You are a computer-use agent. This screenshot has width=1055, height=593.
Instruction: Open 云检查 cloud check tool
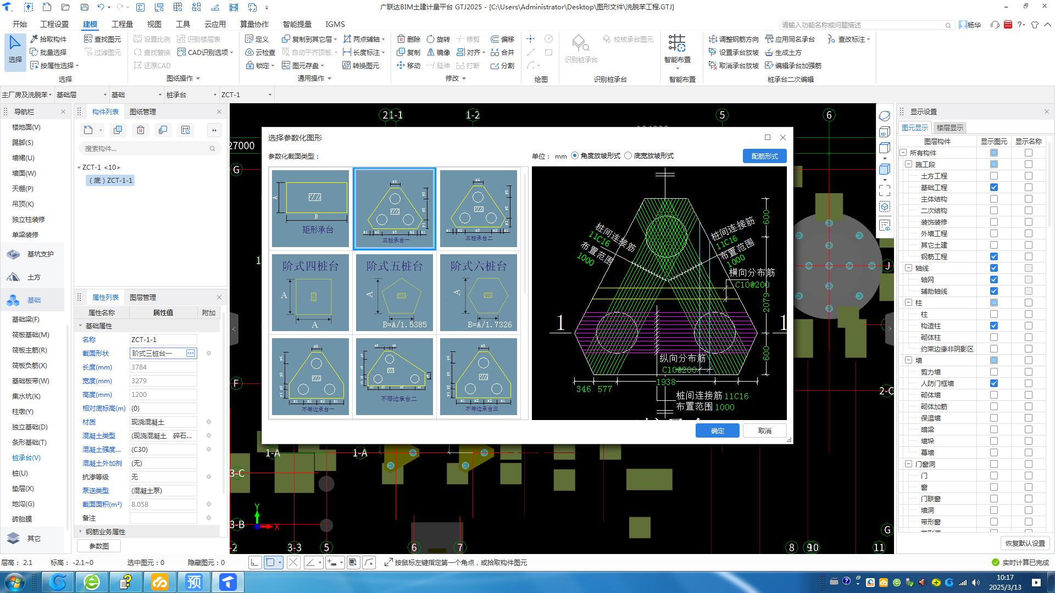(260, 52)
